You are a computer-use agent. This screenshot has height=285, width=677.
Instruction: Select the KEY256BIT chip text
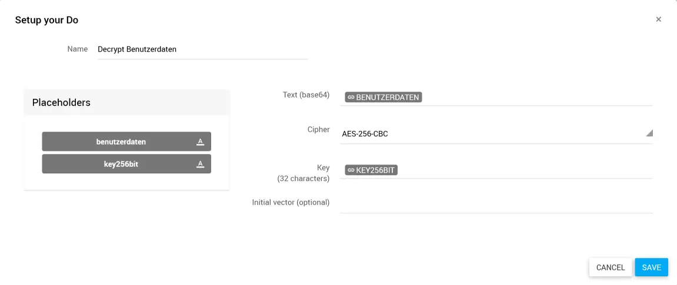pyautogui.click(x=376, y=170)
